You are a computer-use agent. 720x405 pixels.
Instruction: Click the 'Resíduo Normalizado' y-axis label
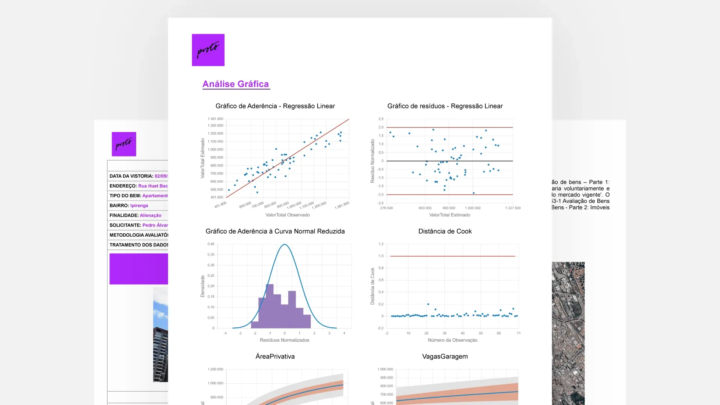point(372,161)
